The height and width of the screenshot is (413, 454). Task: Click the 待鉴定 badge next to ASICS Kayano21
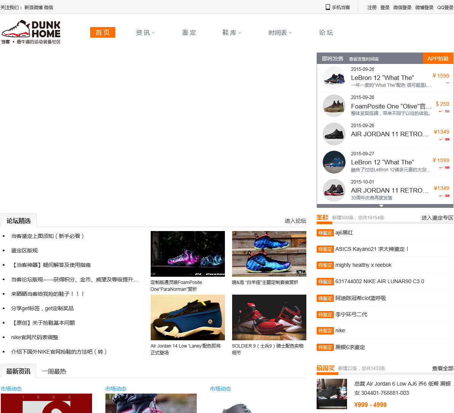(x=325, y=249)
